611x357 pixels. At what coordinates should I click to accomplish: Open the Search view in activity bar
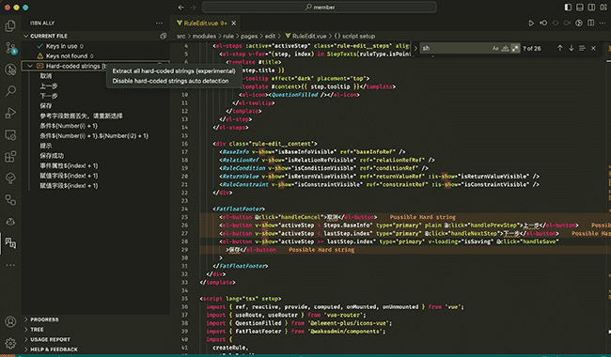(x=10, y=91)
